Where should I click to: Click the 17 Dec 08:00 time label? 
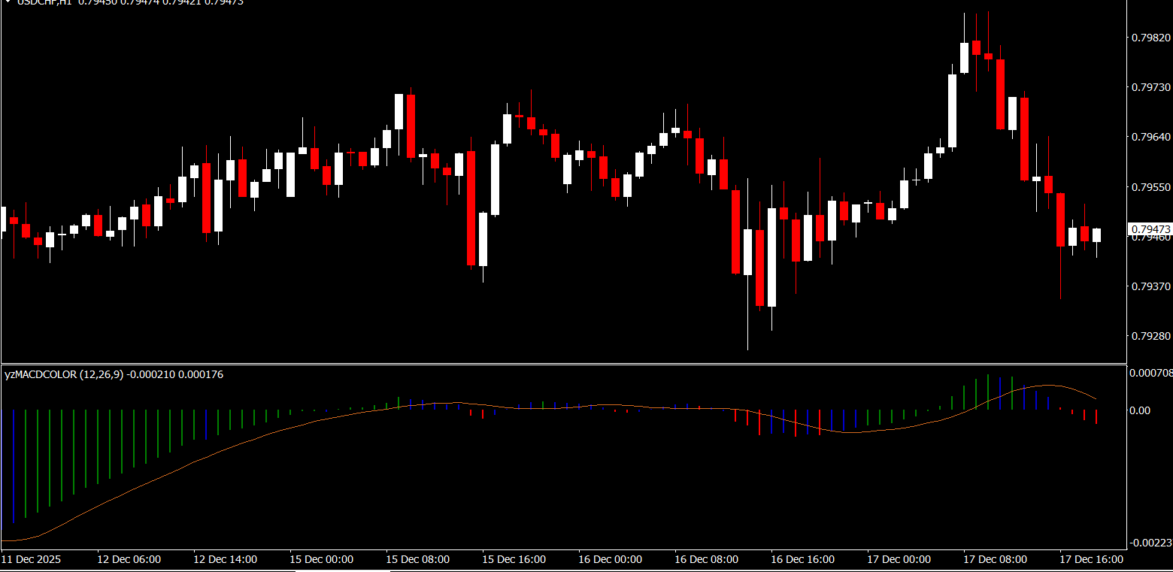click(995, 559)
